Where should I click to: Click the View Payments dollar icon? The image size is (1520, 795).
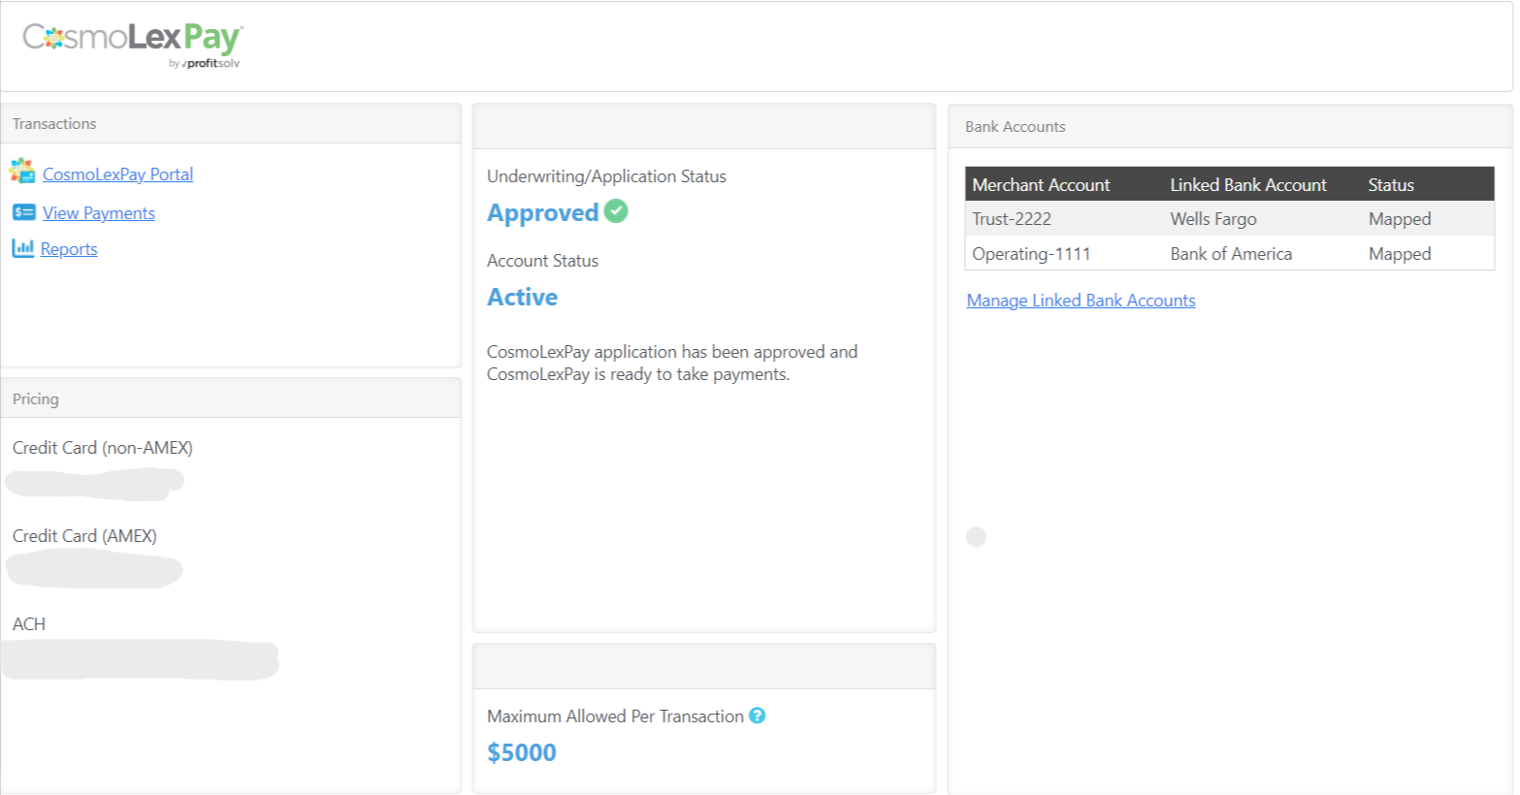pos(24,212)
